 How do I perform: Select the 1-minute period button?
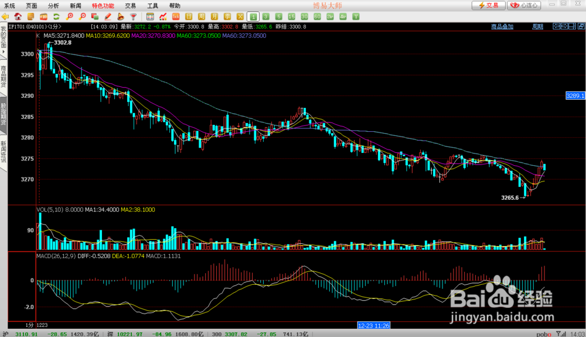pyautogui.click(x=253, y=17)
